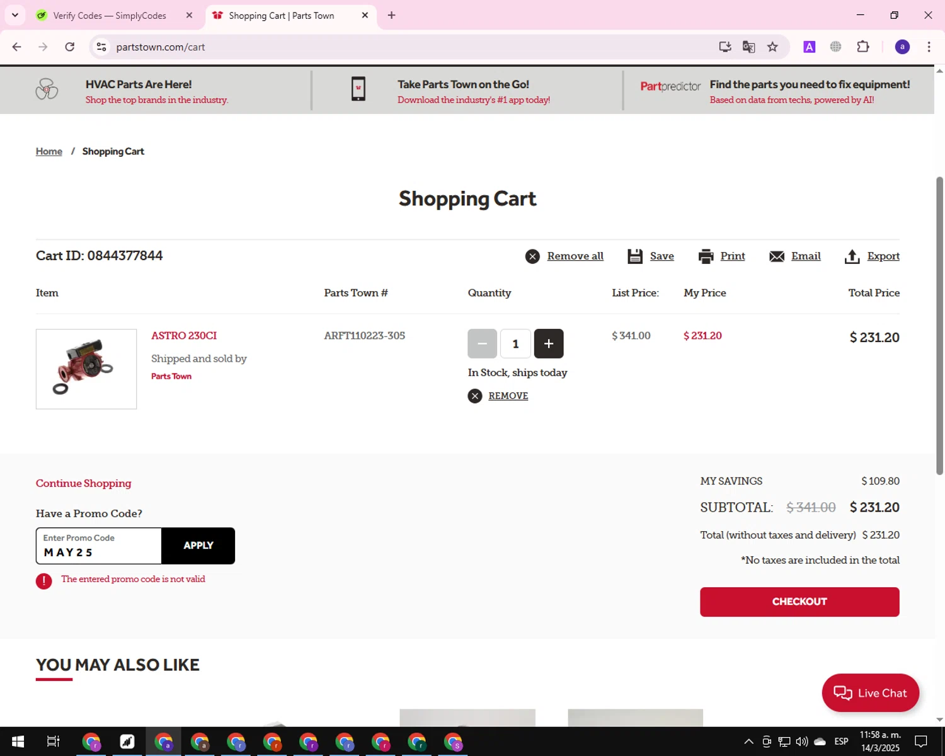Open the ASTRO 230CI product link

184,336
